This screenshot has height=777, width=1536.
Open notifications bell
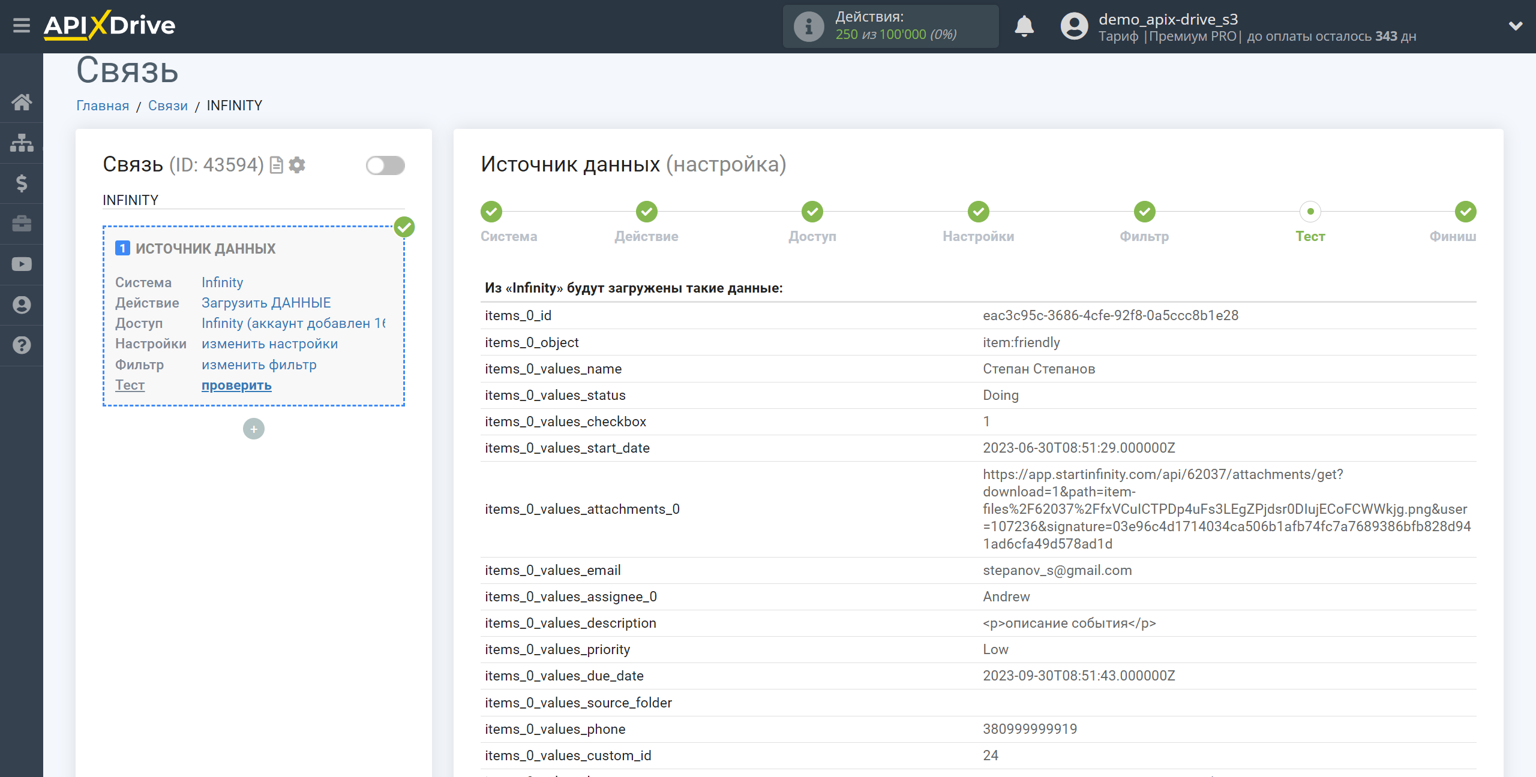1024,26
